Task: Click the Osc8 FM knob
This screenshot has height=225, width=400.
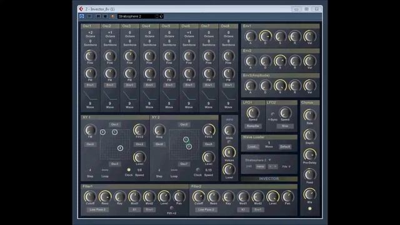Action: 228,73
